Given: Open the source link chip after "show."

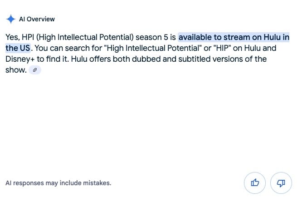Looking at the screenshot, I should point(35,70).
